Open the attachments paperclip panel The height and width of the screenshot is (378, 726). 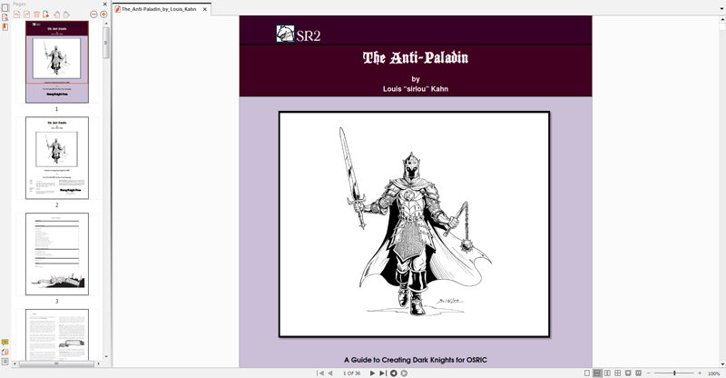click(5, 352)
